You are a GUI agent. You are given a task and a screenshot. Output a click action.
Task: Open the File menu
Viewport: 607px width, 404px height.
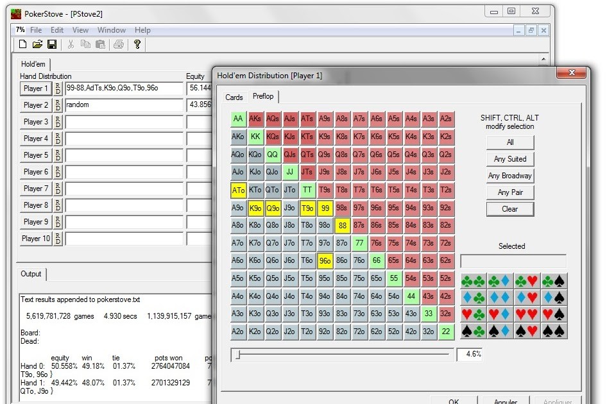[36, 30]
